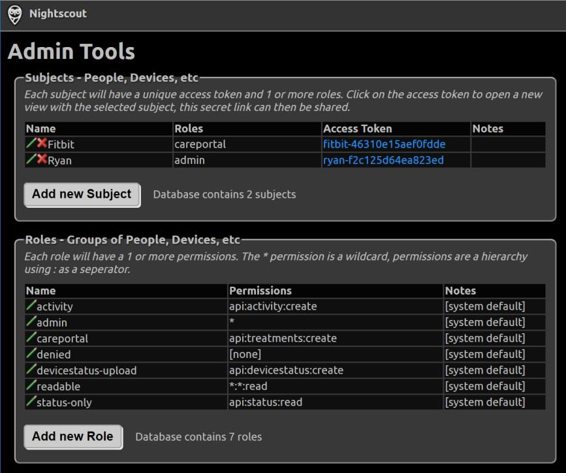Viewport: 566px width, 473px height.
Task: Edit the activity role pencil icon
Action: point(31,305)
